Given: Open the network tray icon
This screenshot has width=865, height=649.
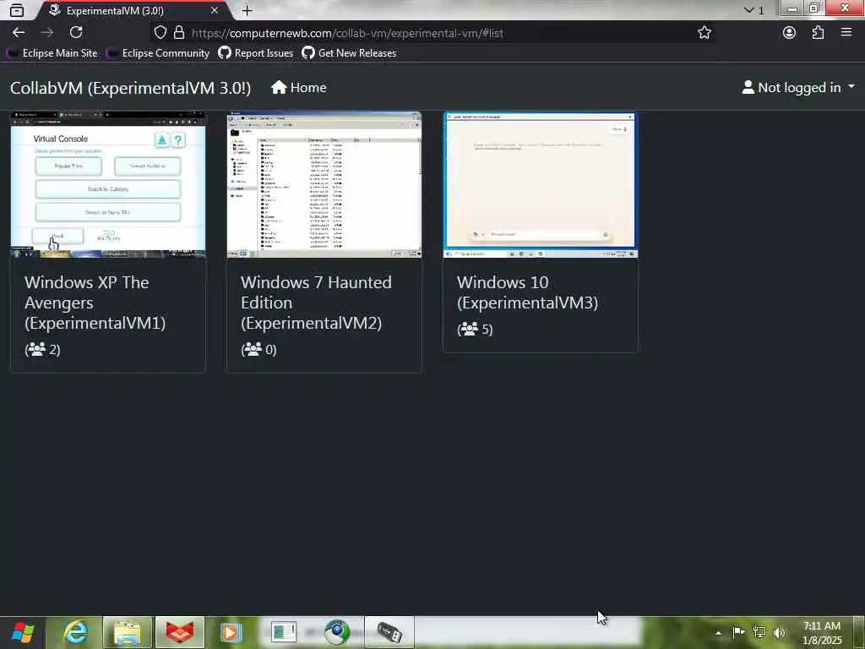Looking at the screenshot, I should (759, 632).
